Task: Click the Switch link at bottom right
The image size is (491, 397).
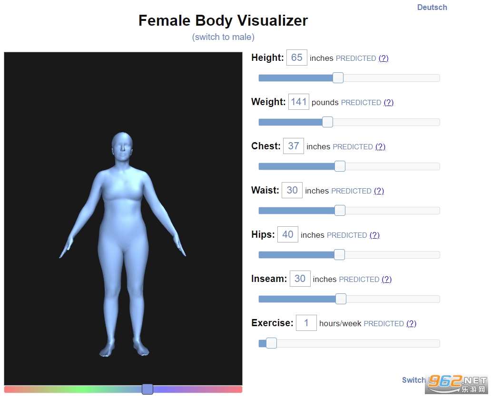Action: pos(413,380)
